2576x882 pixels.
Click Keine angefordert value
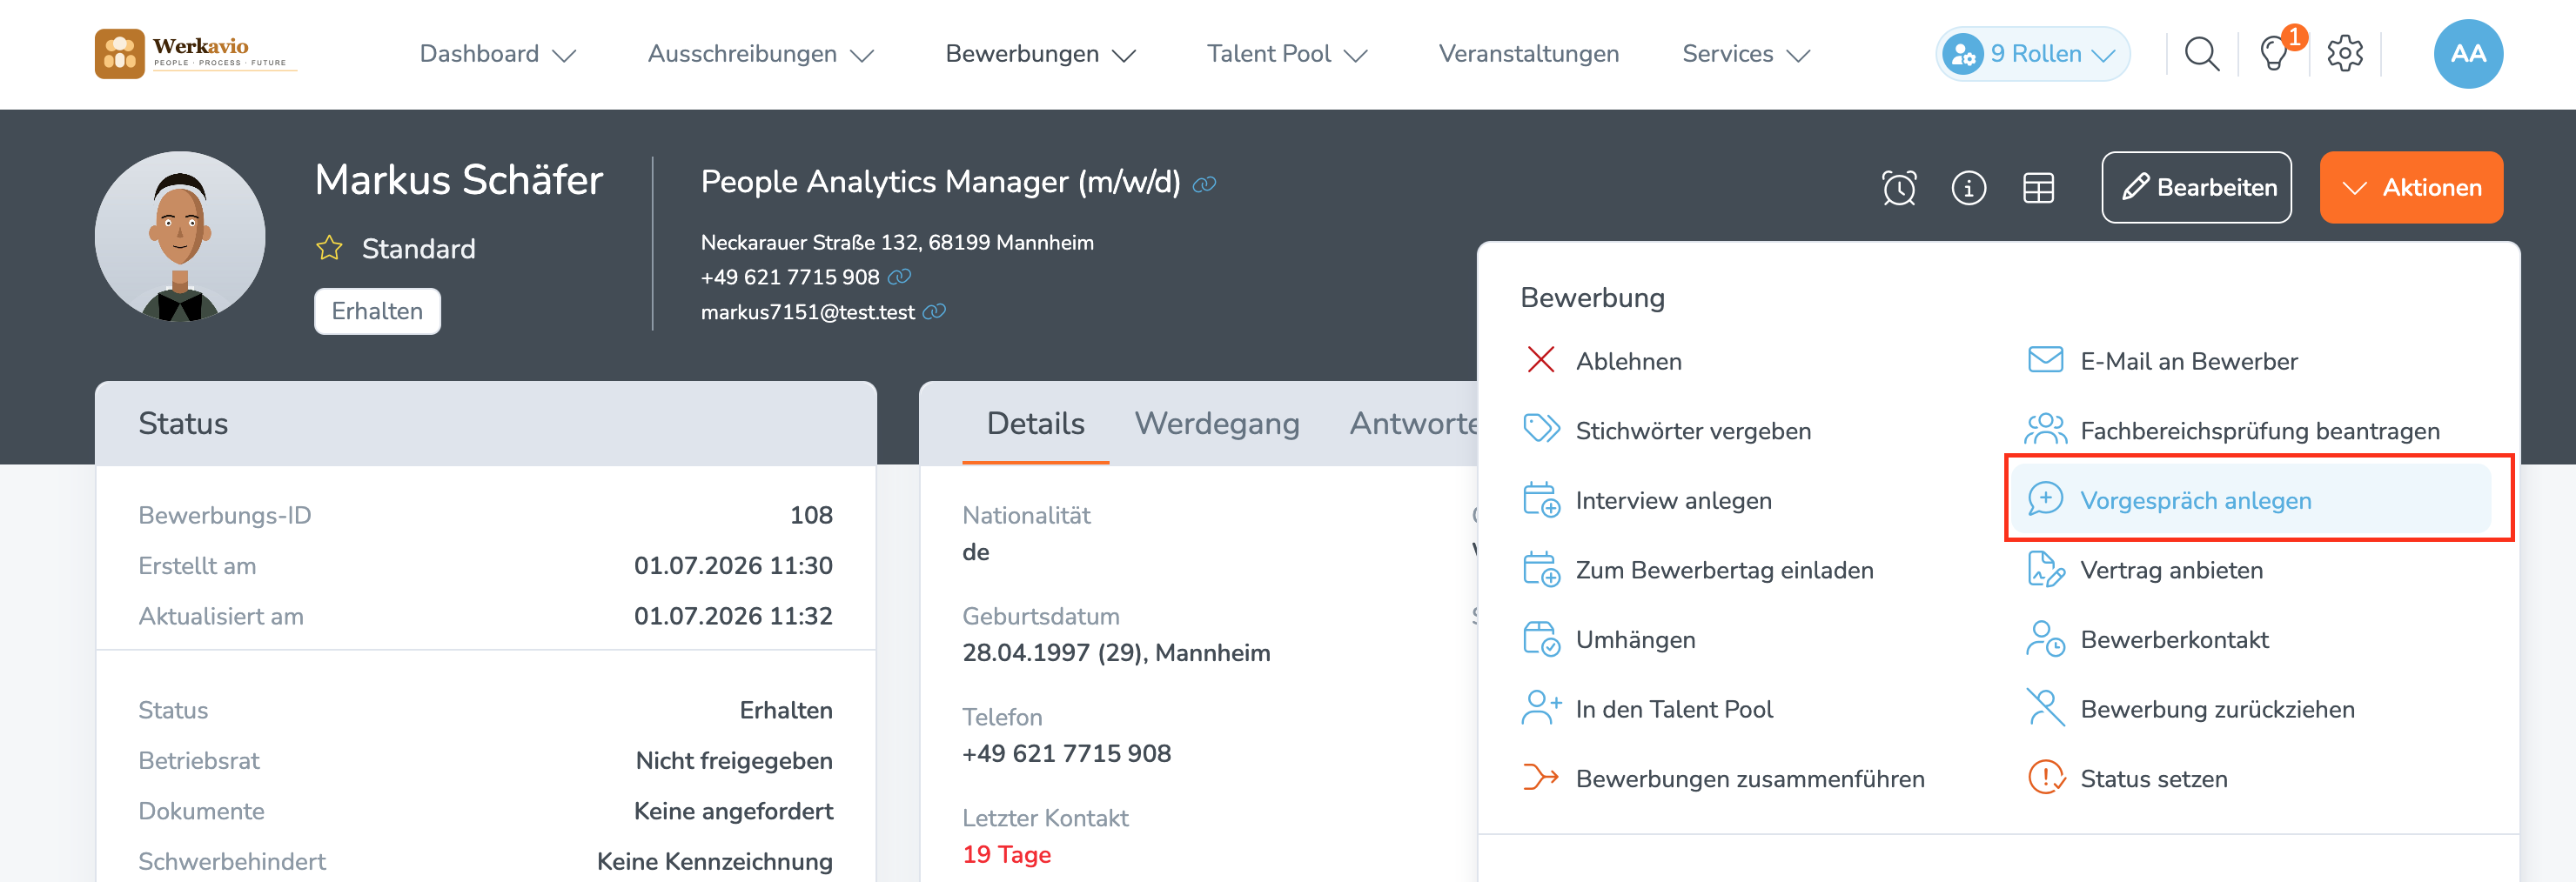(733, 811)
